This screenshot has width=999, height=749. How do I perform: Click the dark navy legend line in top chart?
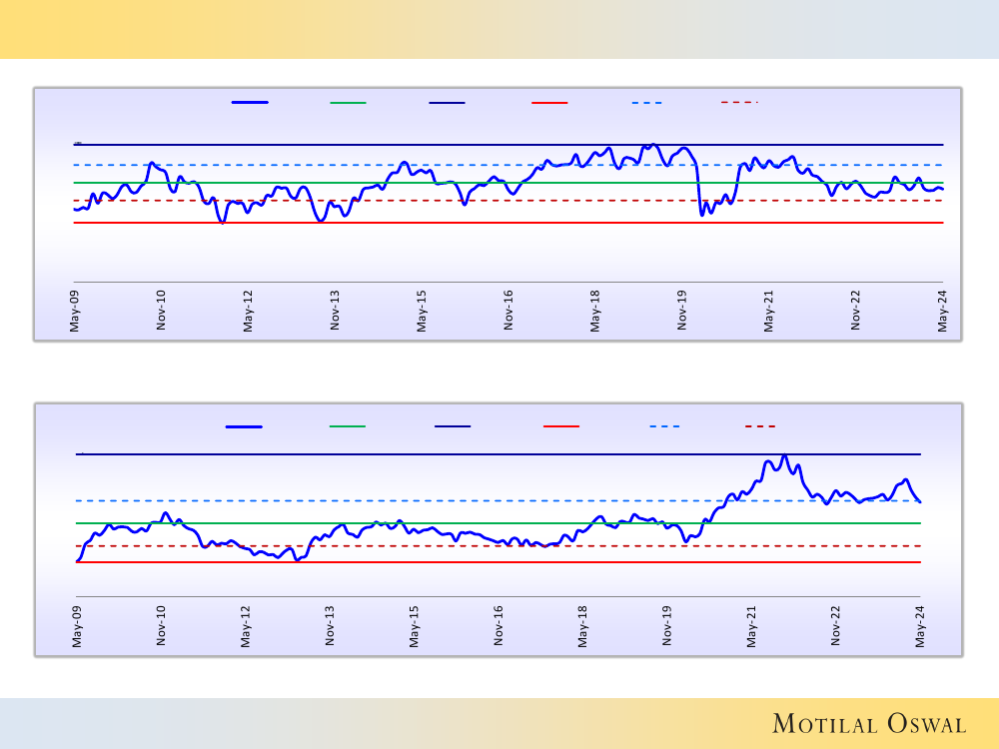pyautogui.click(x=447, y=102)
